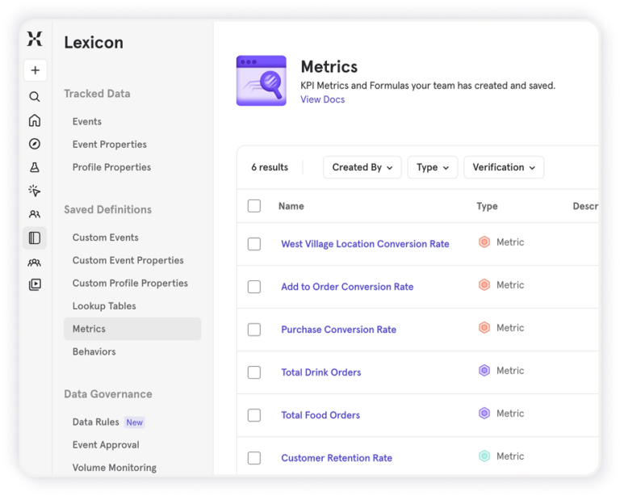This screenshot has height=496, width=620.
Task: Open Customer Retention Rate metric
Action: pyautogui.click(x=337, y=458)
